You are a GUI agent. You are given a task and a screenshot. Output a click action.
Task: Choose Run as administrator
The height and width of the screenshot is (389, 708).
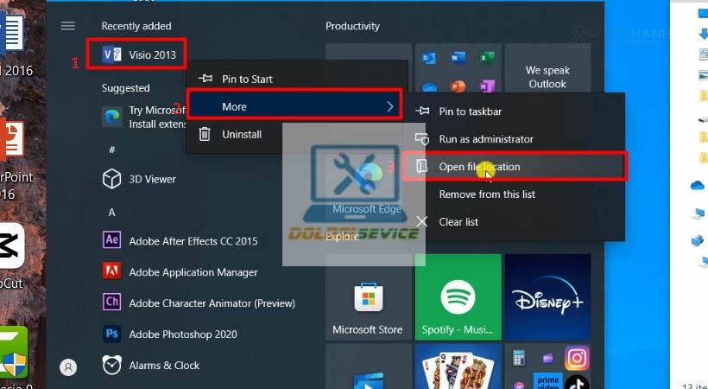pyautogui.click(x=485, y=139)
